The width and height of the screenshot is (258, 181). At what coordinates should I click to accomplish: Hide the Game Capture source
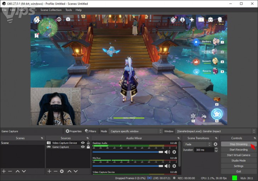tap(83, 147)
